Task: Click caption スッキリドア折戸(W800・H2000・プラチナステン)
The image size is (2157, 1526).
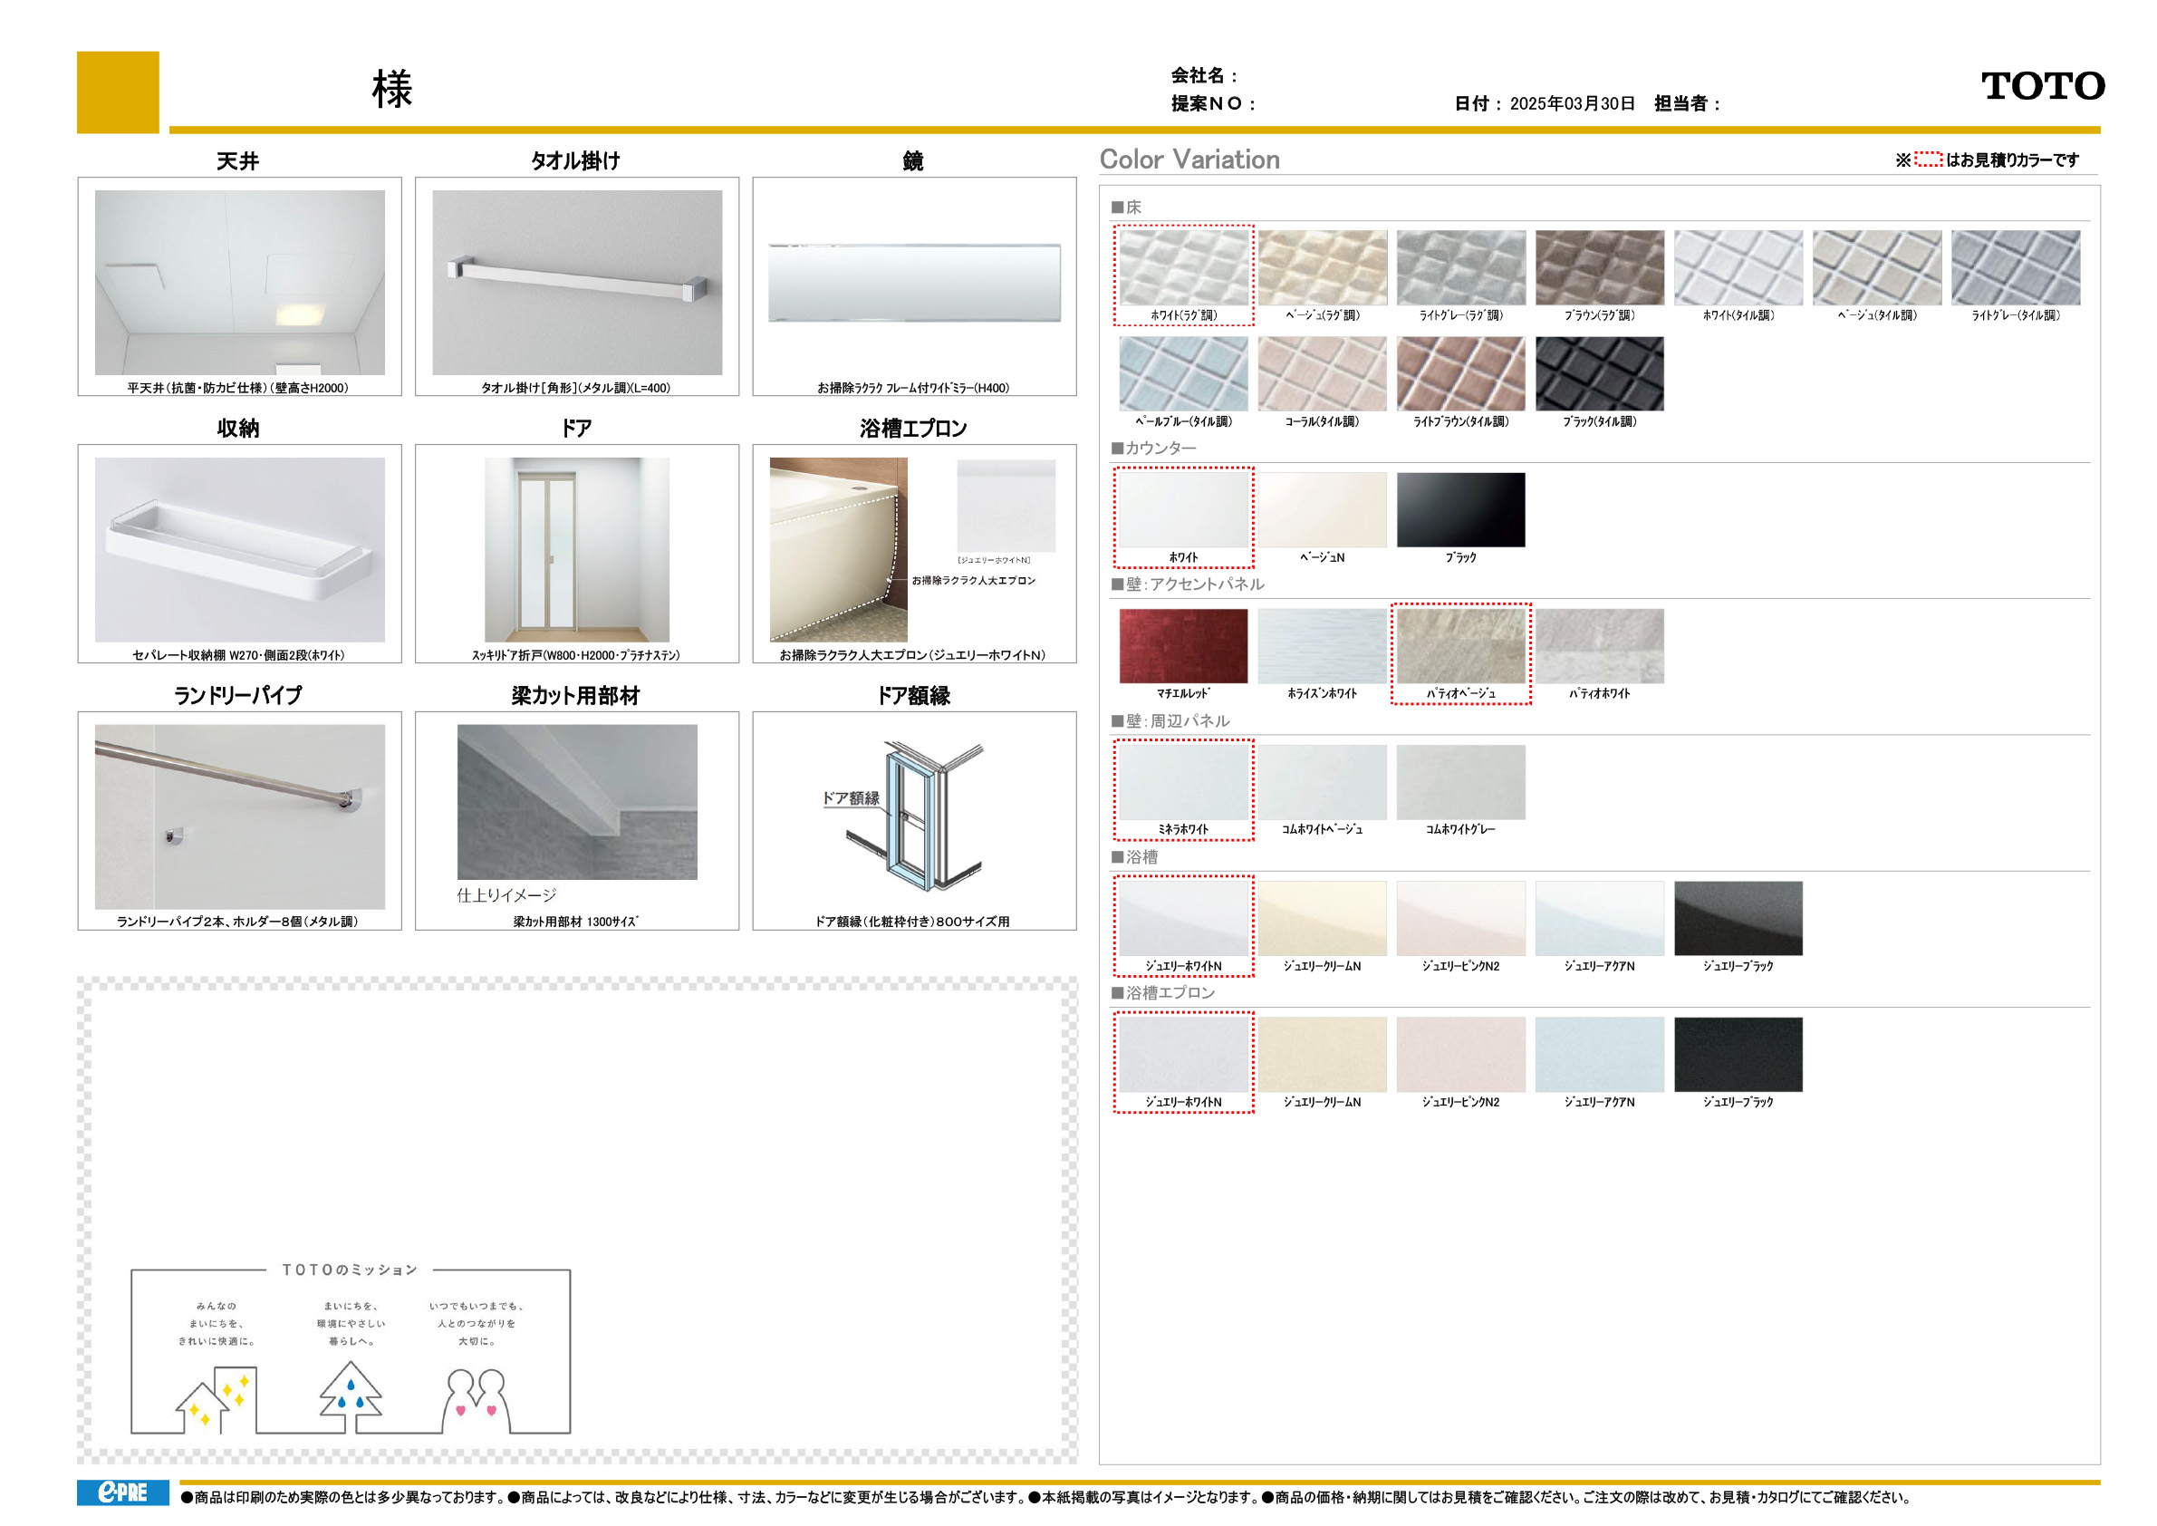Action: 576,655
